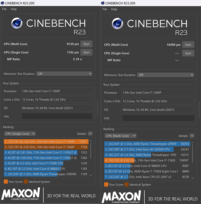The width and height of the screenshot is (201, 204).
Task: Click the scroll-down arrow in the Single Core ranking list
Action: point(90,175)
